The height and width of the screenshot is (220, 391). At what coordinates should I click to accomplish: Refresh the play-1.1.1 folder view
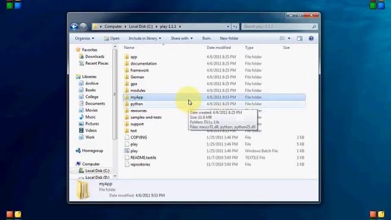coord(235,27)
